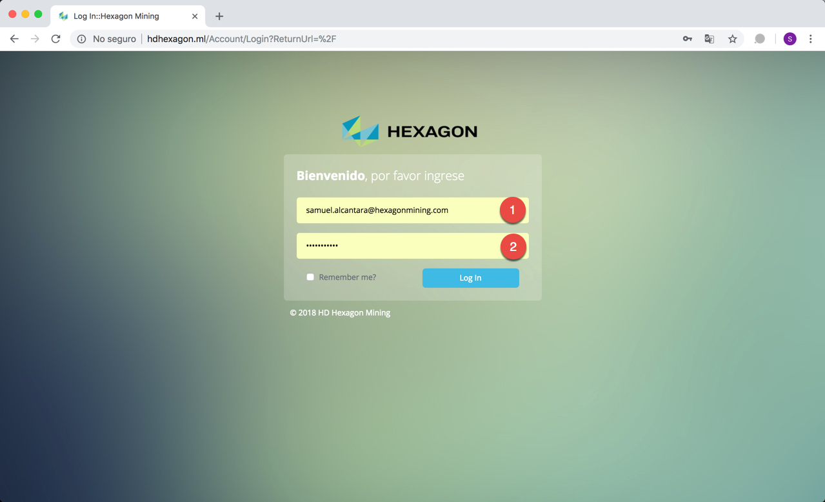This screenshot has height=502, width=825.
Task: Open the saved passwords key icon
Action: pos(688,39)
